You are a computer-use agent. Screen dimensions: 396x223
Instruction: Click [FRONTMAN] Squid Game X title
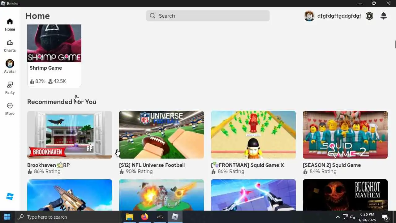(247, 165)
